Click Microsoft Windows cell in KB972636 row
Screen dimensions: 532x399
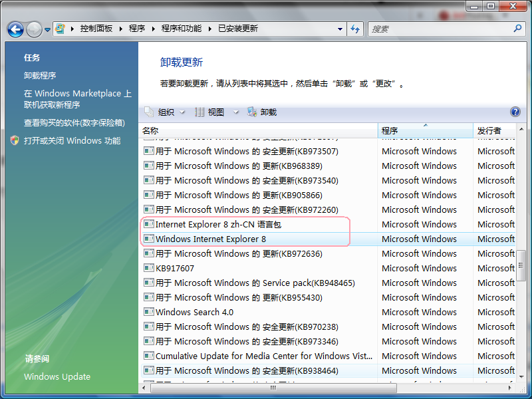(419, 254)
